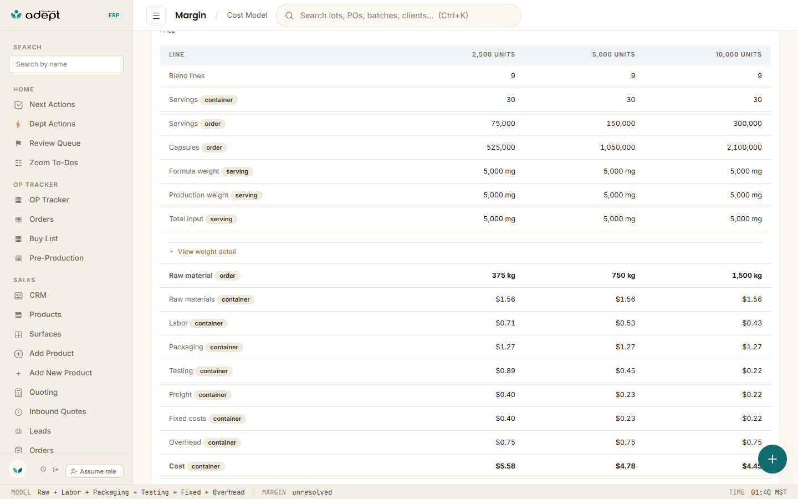Click the calculator icon beside Quoting
Image resolution: width=798 pixels, height=499 pixels.
[18, 393]
